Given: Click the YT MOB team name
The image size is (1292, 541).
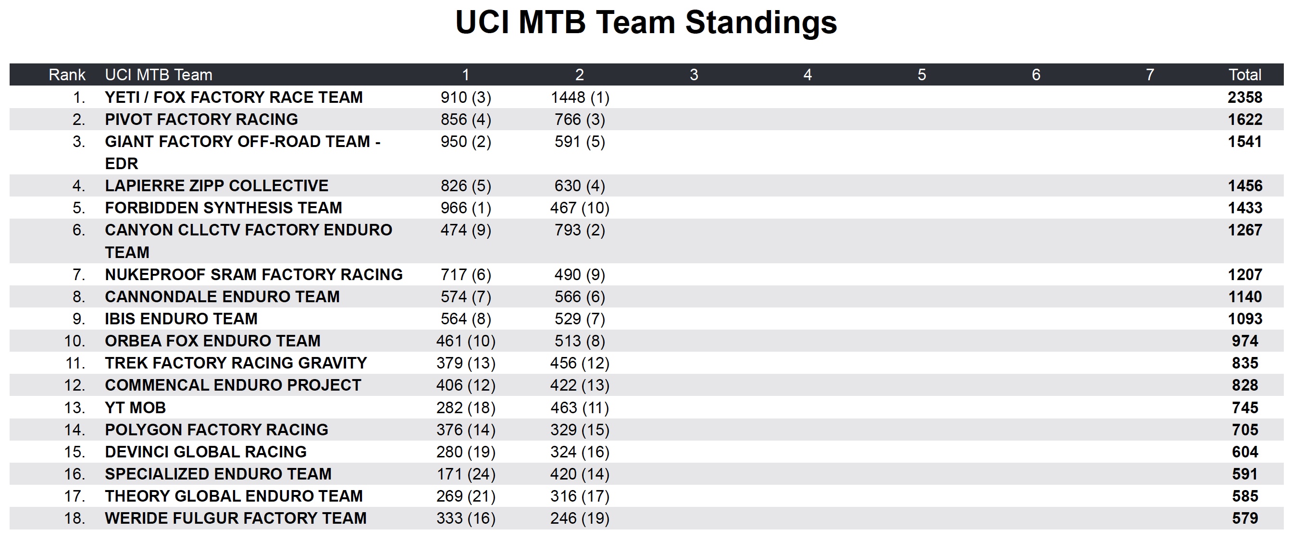Looking at the screenshot, I should [x=136, y=407].
